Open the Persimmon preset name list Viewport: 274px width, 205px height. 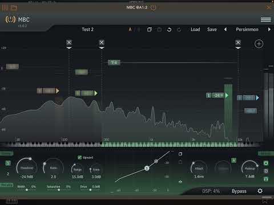pyautogui.click(x=247, y=30)
